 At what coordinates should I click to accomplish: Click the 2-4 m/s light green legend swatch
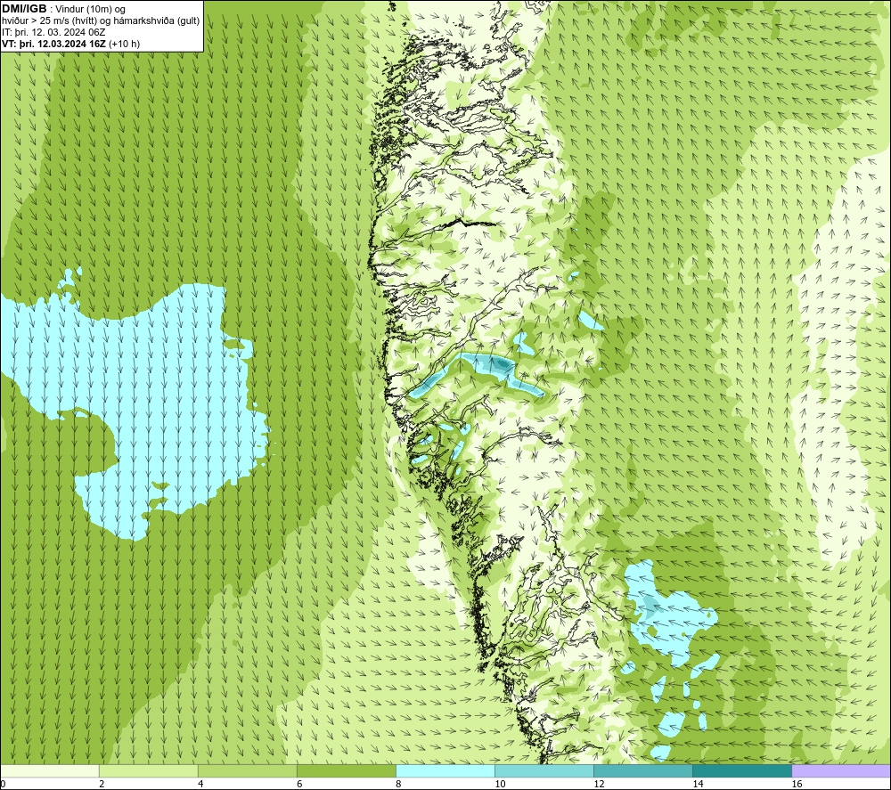(x=148, y=770)
